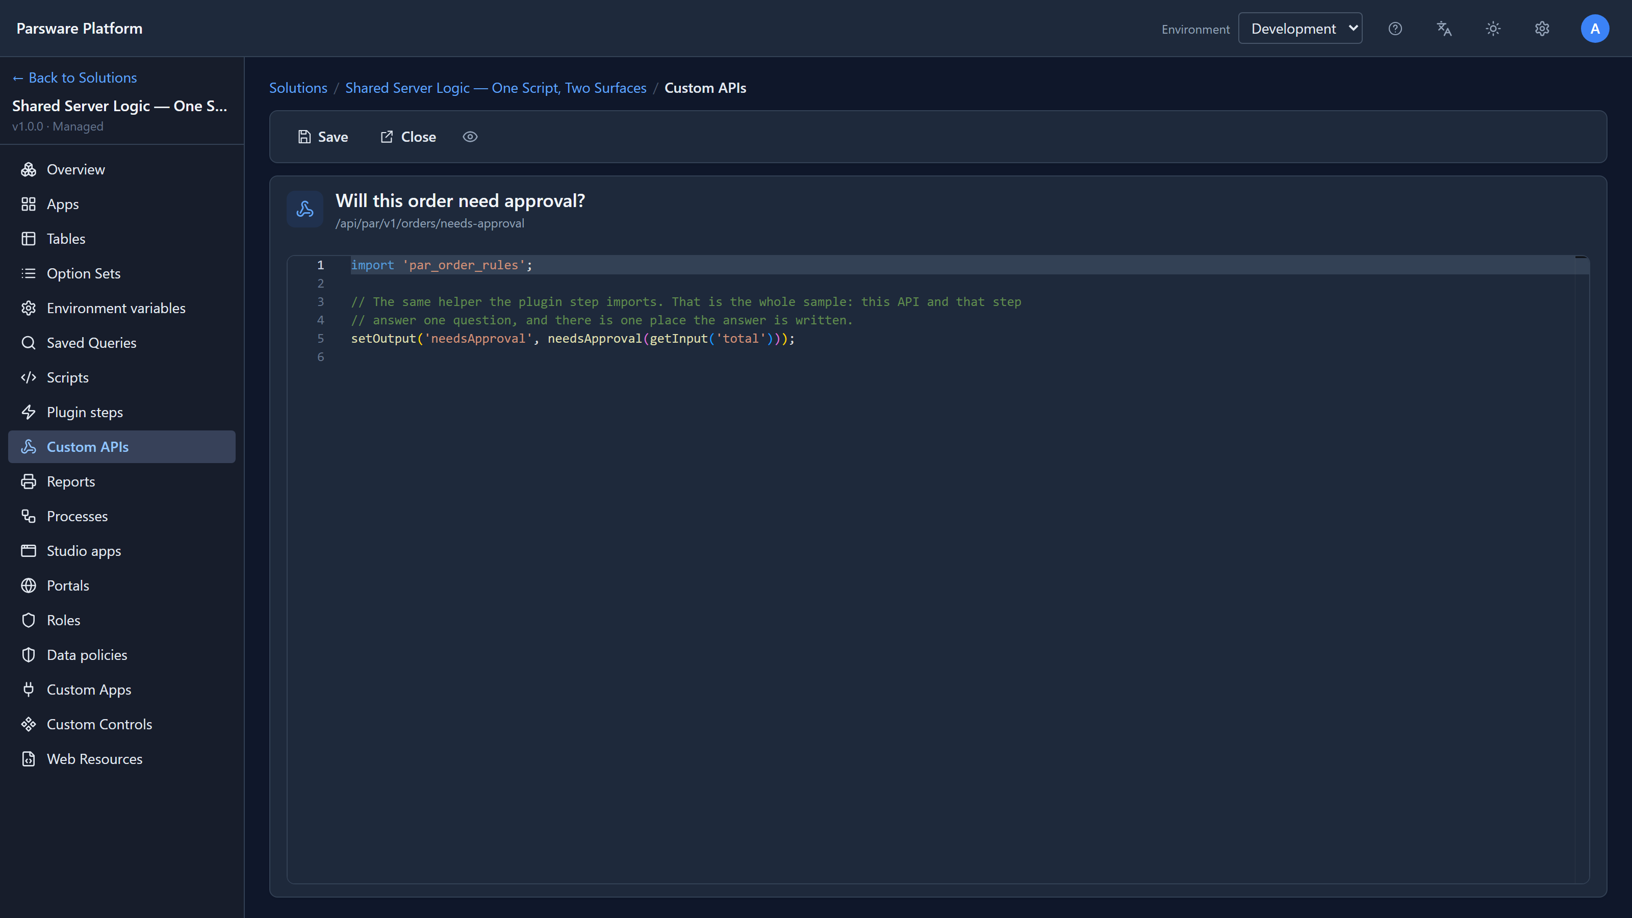Screen dimensions: 1632x918
Task: Click code line 1 import statement
Action: click(x=442, y=265)
